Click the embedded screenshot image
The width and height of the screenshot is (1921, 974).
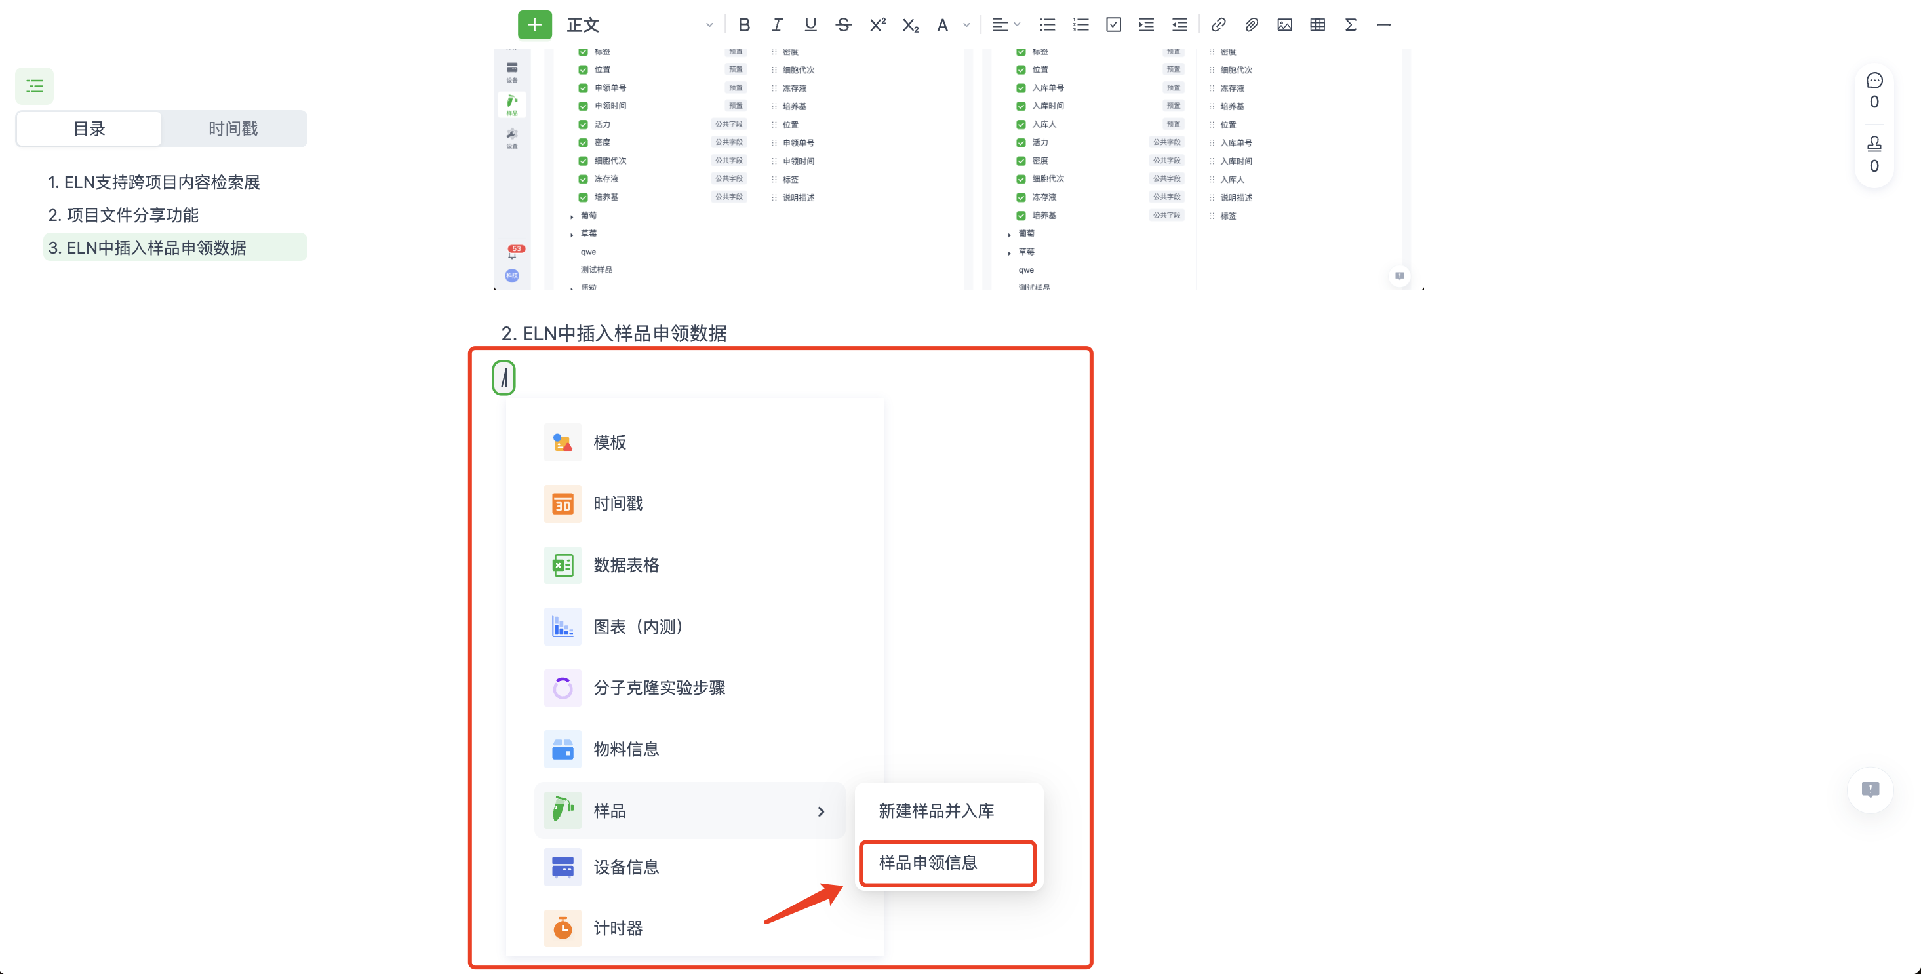coord(959,170)
